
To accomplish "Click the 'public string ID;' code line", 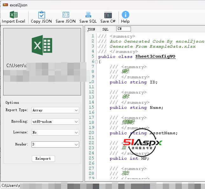I will coord(133,82).
